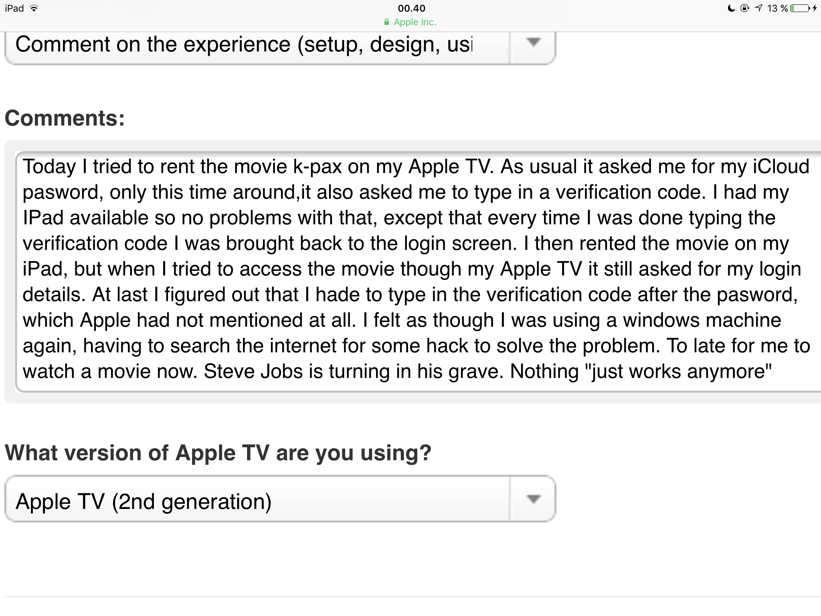Place cursor on "k-pax" in comment text
This screenshot has height=616, width=821.
point(317,167)
